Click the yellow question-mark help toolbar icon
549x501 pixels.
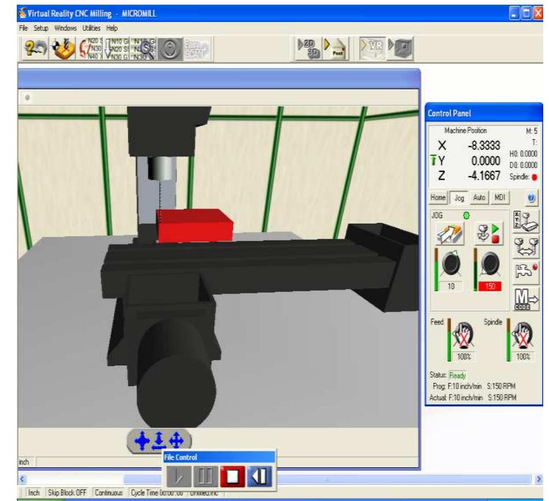pos(35,49)
